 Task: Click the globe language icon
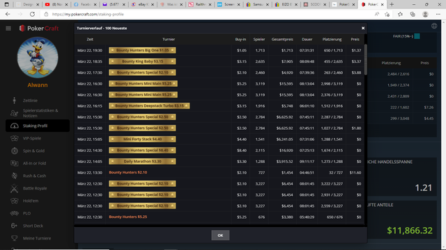434,26
